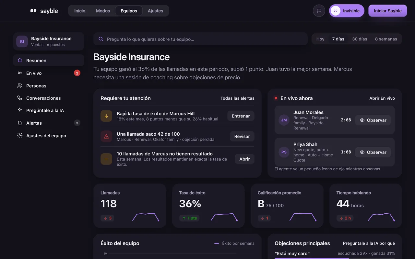This screenshot has height=259, width=415.
Task: Click the BI team avatar
Action: click(x=22, y=41)
